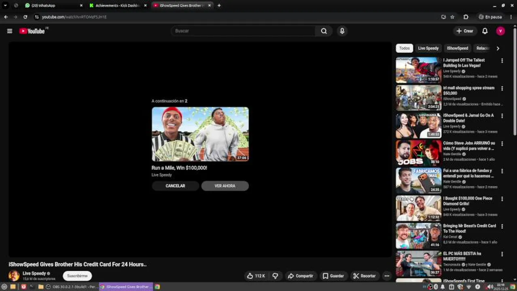Click the Compartir share button
This screenshot has width=517, height=291.
click(x=300, y=276)
